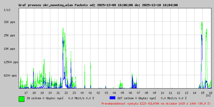Click the '21' hour tick label

(x=58, y=93)
